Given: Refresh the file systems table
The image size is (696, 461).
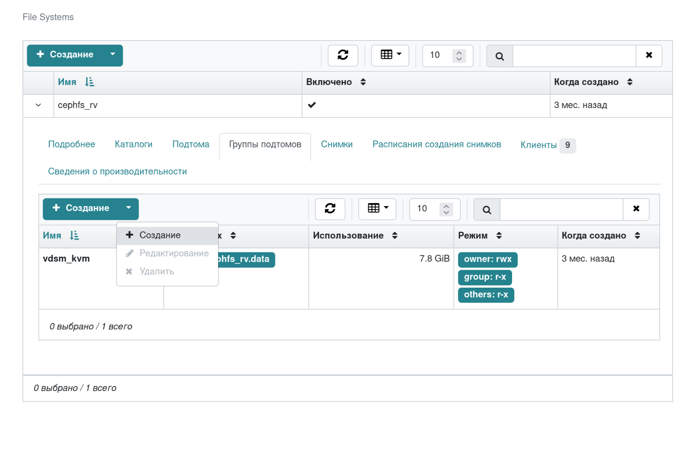Looking at the screenshot, I should click(x=342, y=55).
